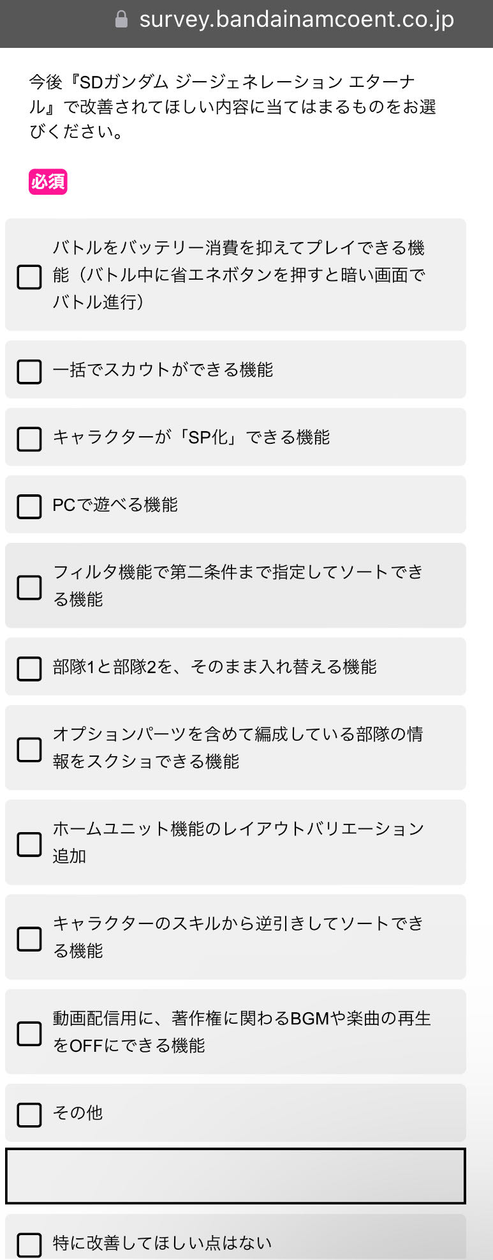Check the その他 checkbox

[29, 1114]
